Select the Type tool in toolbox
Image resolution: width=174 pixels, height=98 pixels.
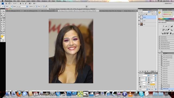point(4,27)
